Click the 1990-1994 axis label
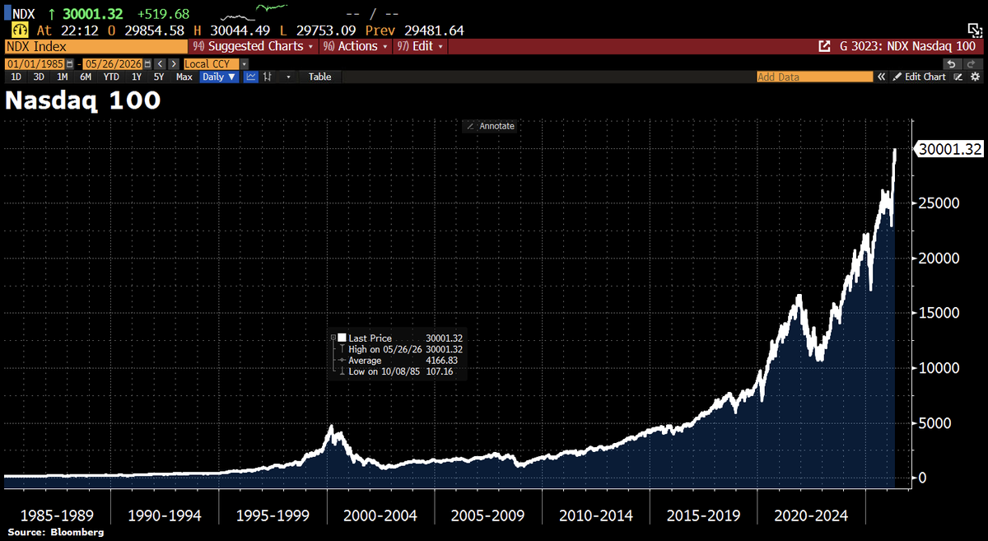Viewport: 988px width, 541px height. click(x=165, y=516)
